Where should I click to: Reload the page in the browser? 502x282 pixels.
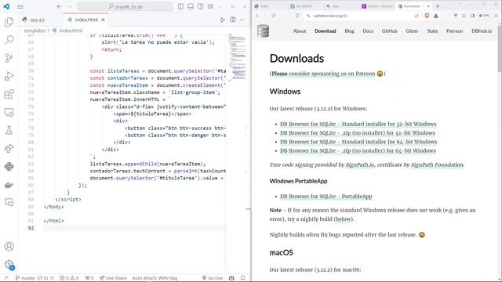(x=274, y=16)
